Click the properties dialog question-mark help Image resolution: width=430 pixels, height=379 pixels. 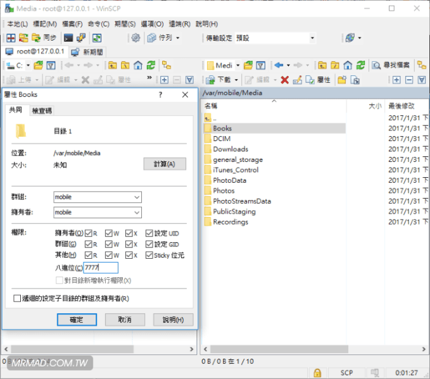point(160,95)
